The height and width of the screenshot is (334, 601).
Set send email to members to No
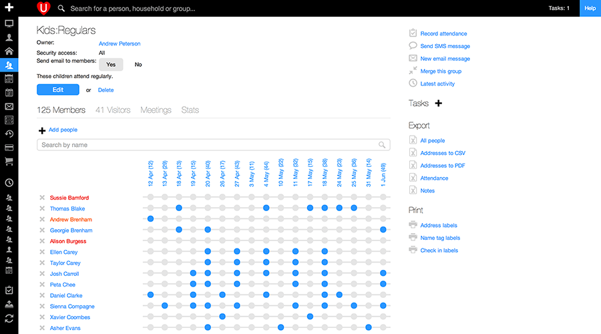tap(138, 65)
